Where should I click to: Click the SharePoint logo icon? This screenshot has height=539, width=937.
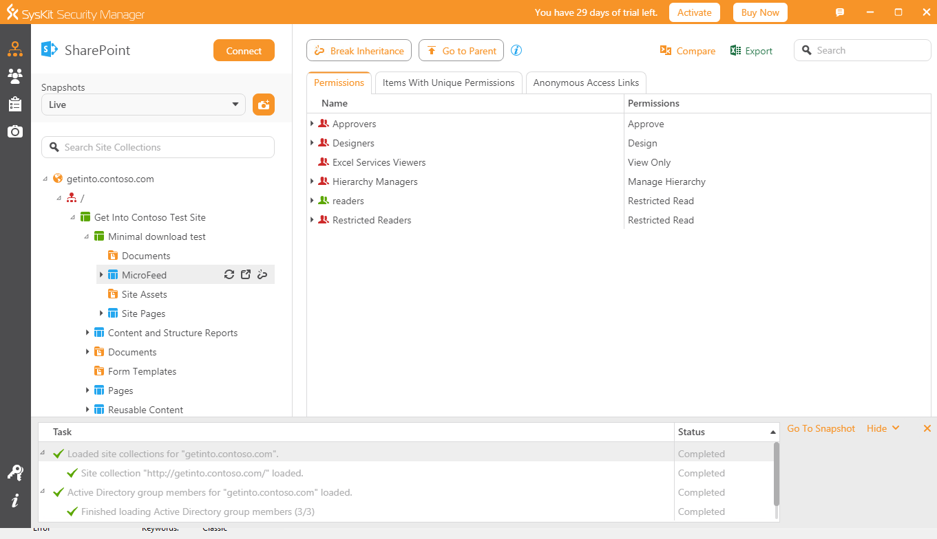(49, 49)
